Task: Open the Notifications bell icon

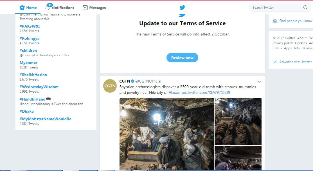Action: point(48,8)
